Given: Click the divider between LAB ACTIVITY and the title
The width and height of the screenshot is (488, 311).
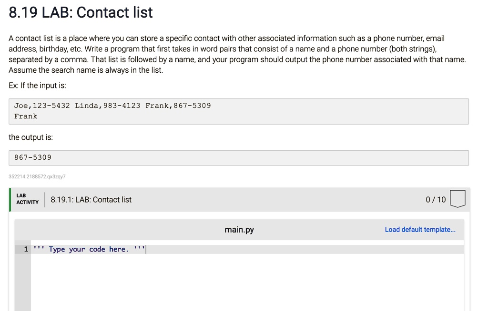Looking at the screenshot, I should [x=45, y=199].
